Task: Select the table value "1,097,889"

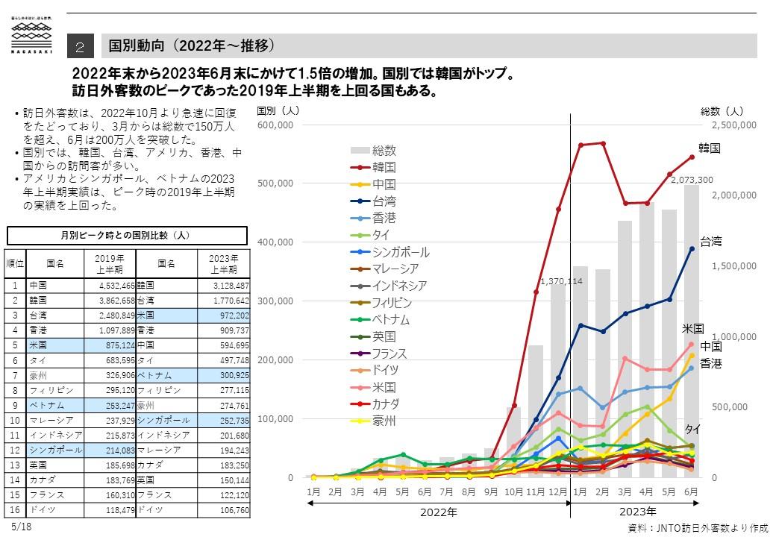Action: pos(117,330)
